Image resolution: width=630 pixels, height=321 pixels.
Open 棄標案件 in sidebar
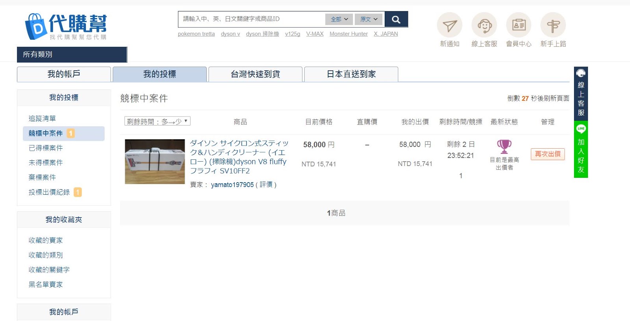(x=42, y=177)
